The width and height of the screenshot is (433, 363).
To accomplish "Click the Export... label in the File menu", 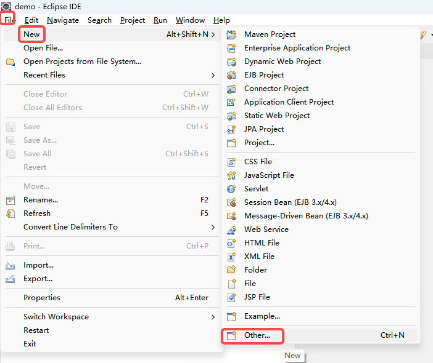I will [38, 279].
